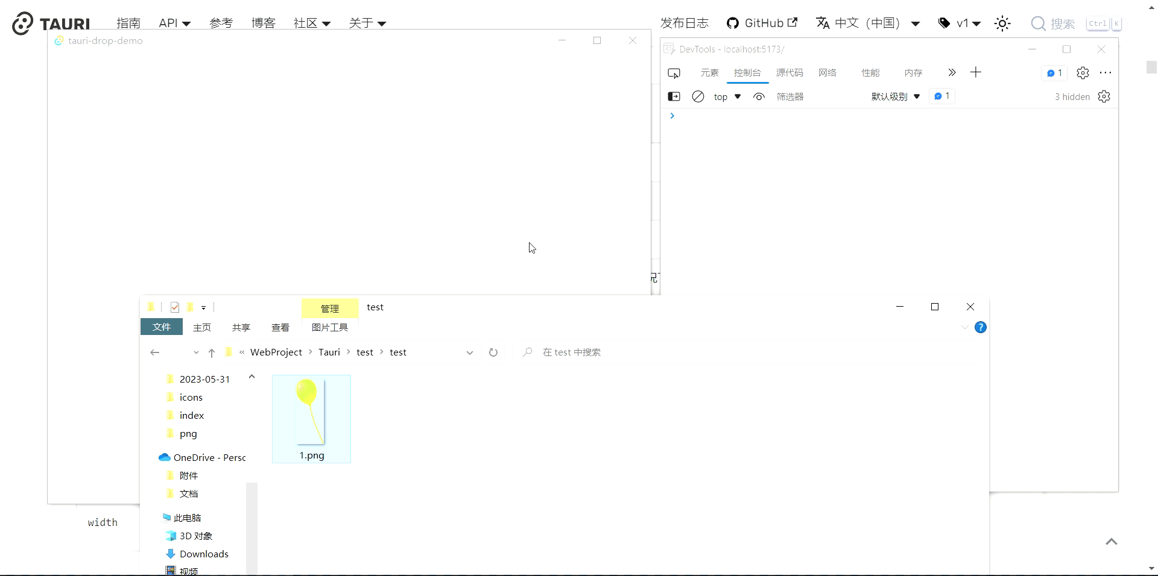This screenshot has width=1158, height=576.
Task: Expand the top dropdown in the console toolbar
Action: pyautogui.click(x=727, y=96)
